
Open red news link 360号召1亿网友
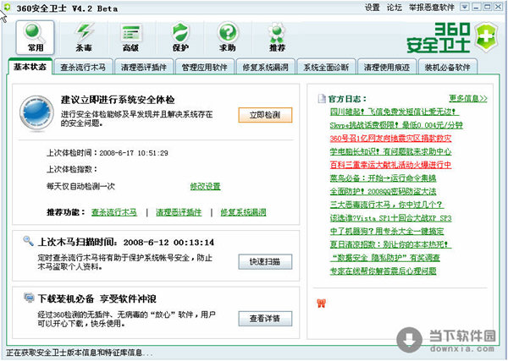click(390, 139)
